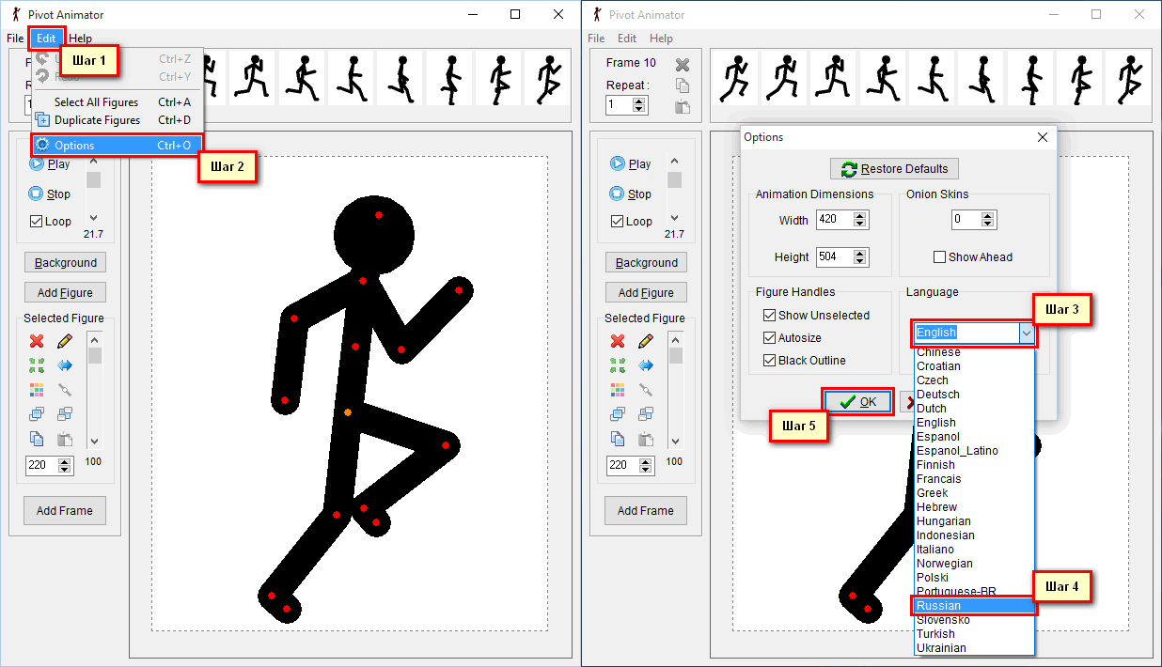
Task: Select Italiano in language list
Action: (x=974, y=550)
